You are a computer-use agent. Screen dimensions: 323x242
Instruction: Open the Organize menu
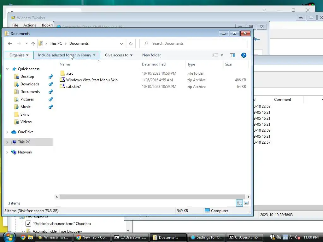pos(19,55)
